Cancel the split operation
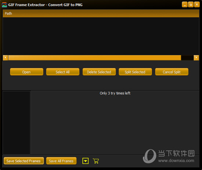The width and height of the screenshot is (202, 170). click(x=172, y=72)
